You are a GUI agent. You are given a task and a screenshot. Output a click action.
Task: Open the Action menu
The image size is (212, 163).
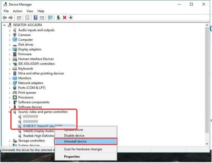pyautogui.click(x=17, y=11)
